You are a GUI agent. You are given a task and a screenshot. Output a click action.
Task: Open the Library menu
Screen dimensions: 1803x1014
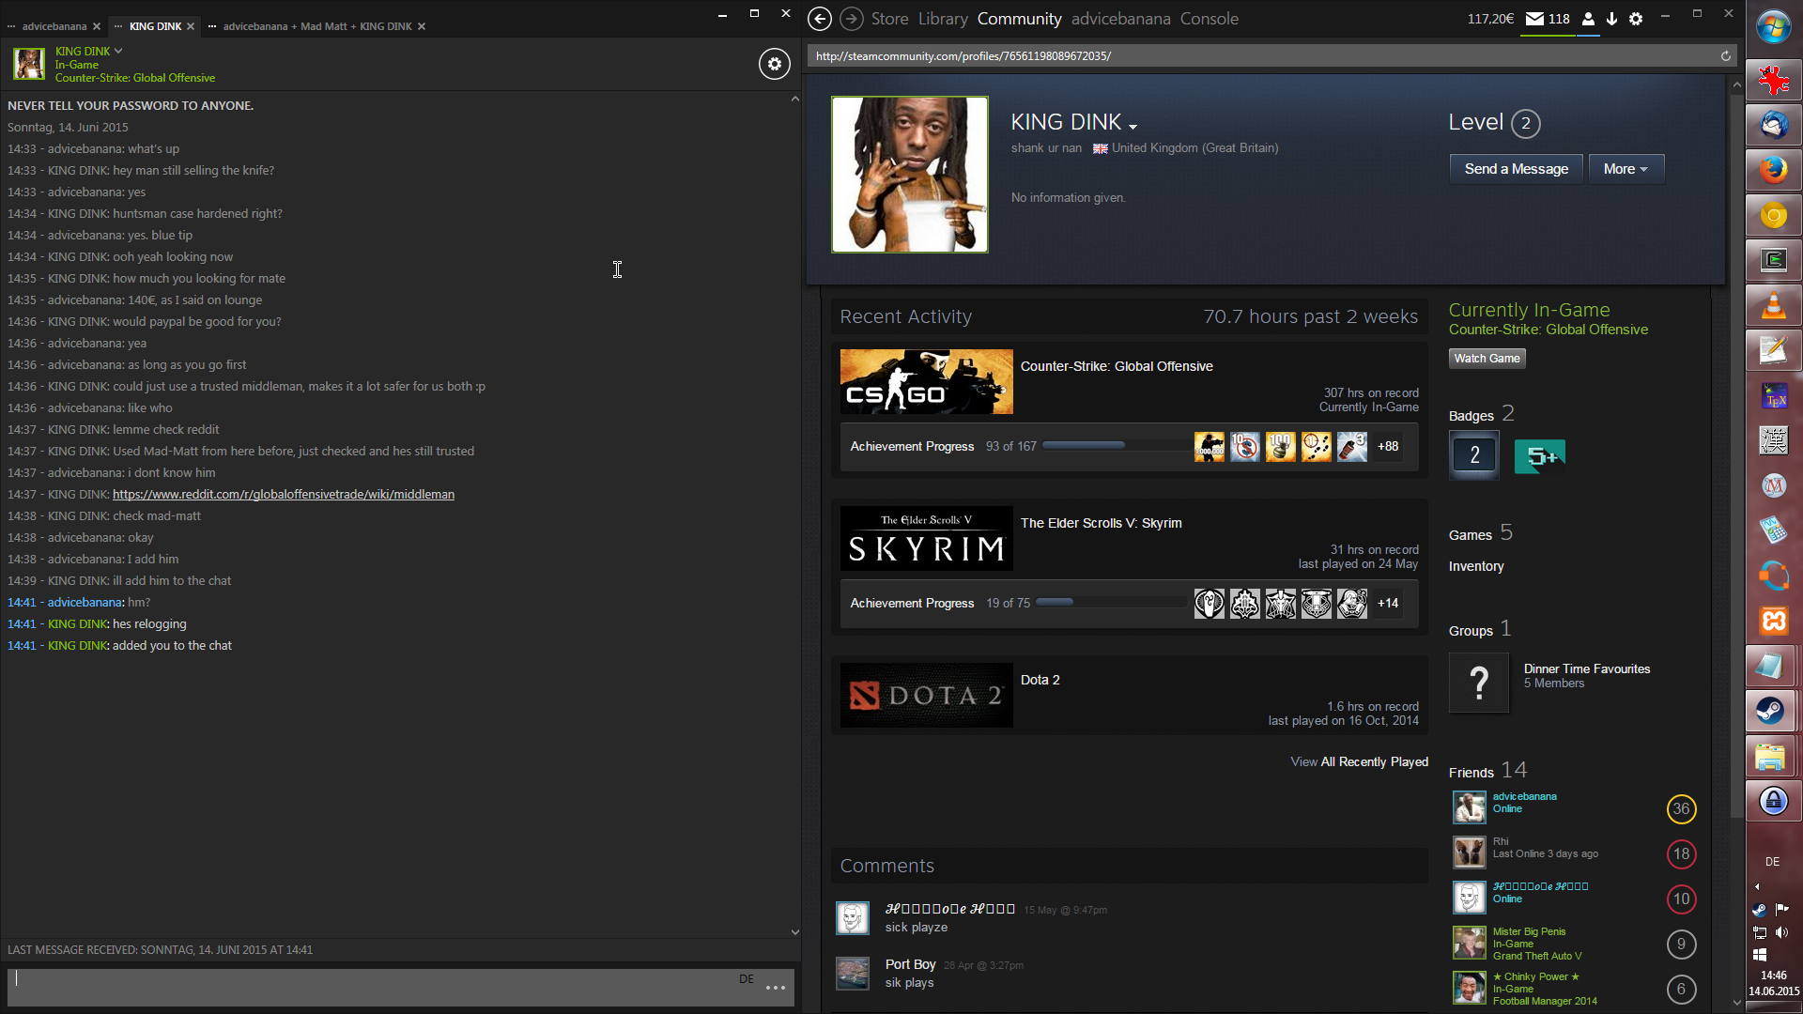(x=943, y=19)
